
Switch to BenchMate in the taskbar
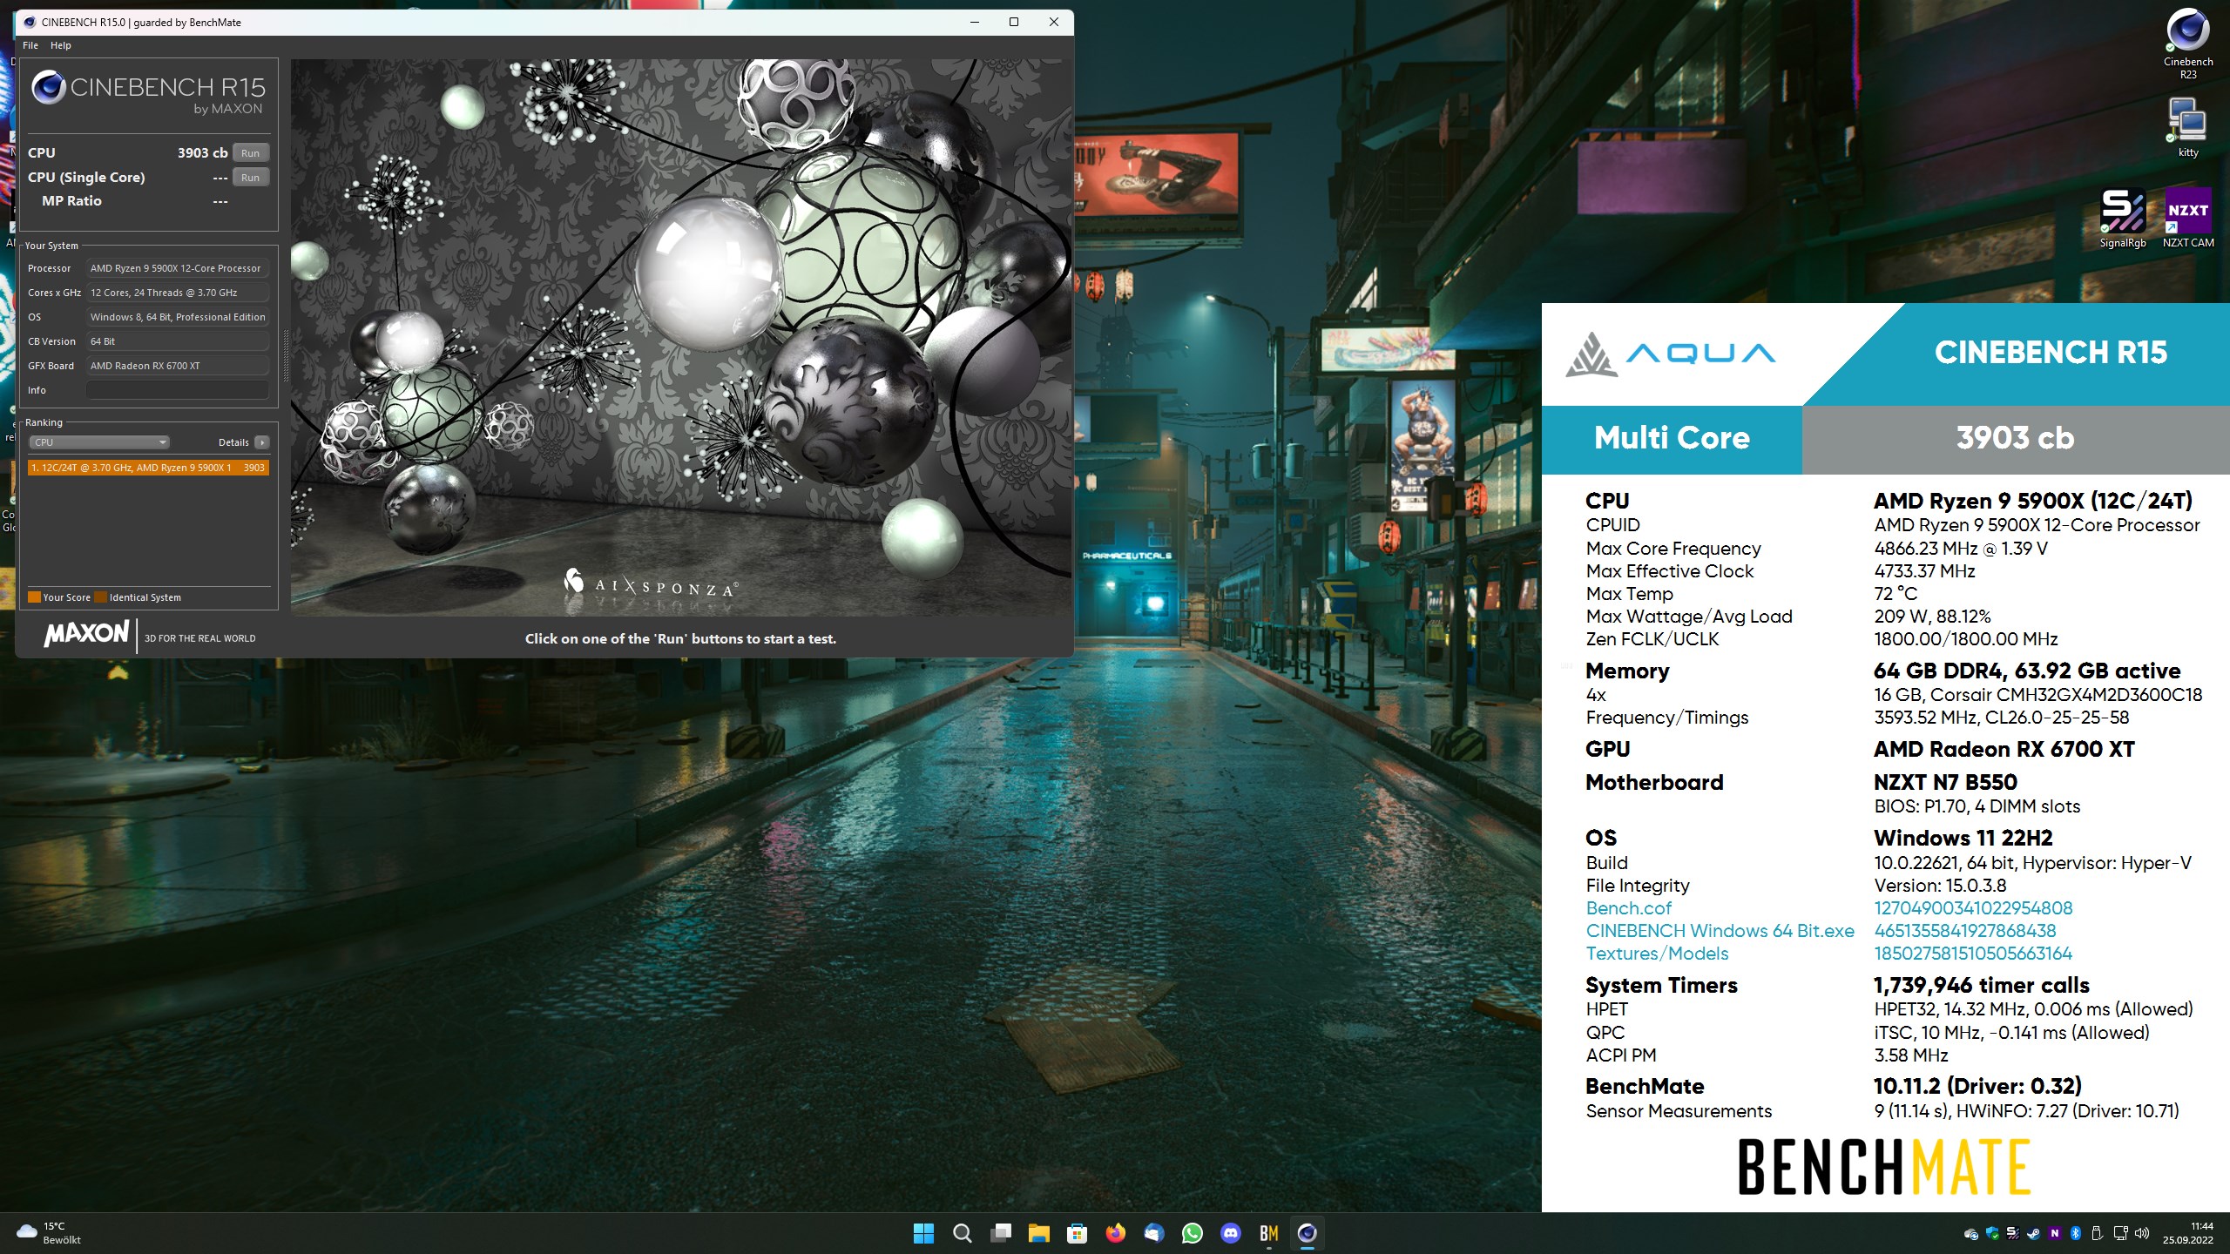click(x=1268, y=1233)
